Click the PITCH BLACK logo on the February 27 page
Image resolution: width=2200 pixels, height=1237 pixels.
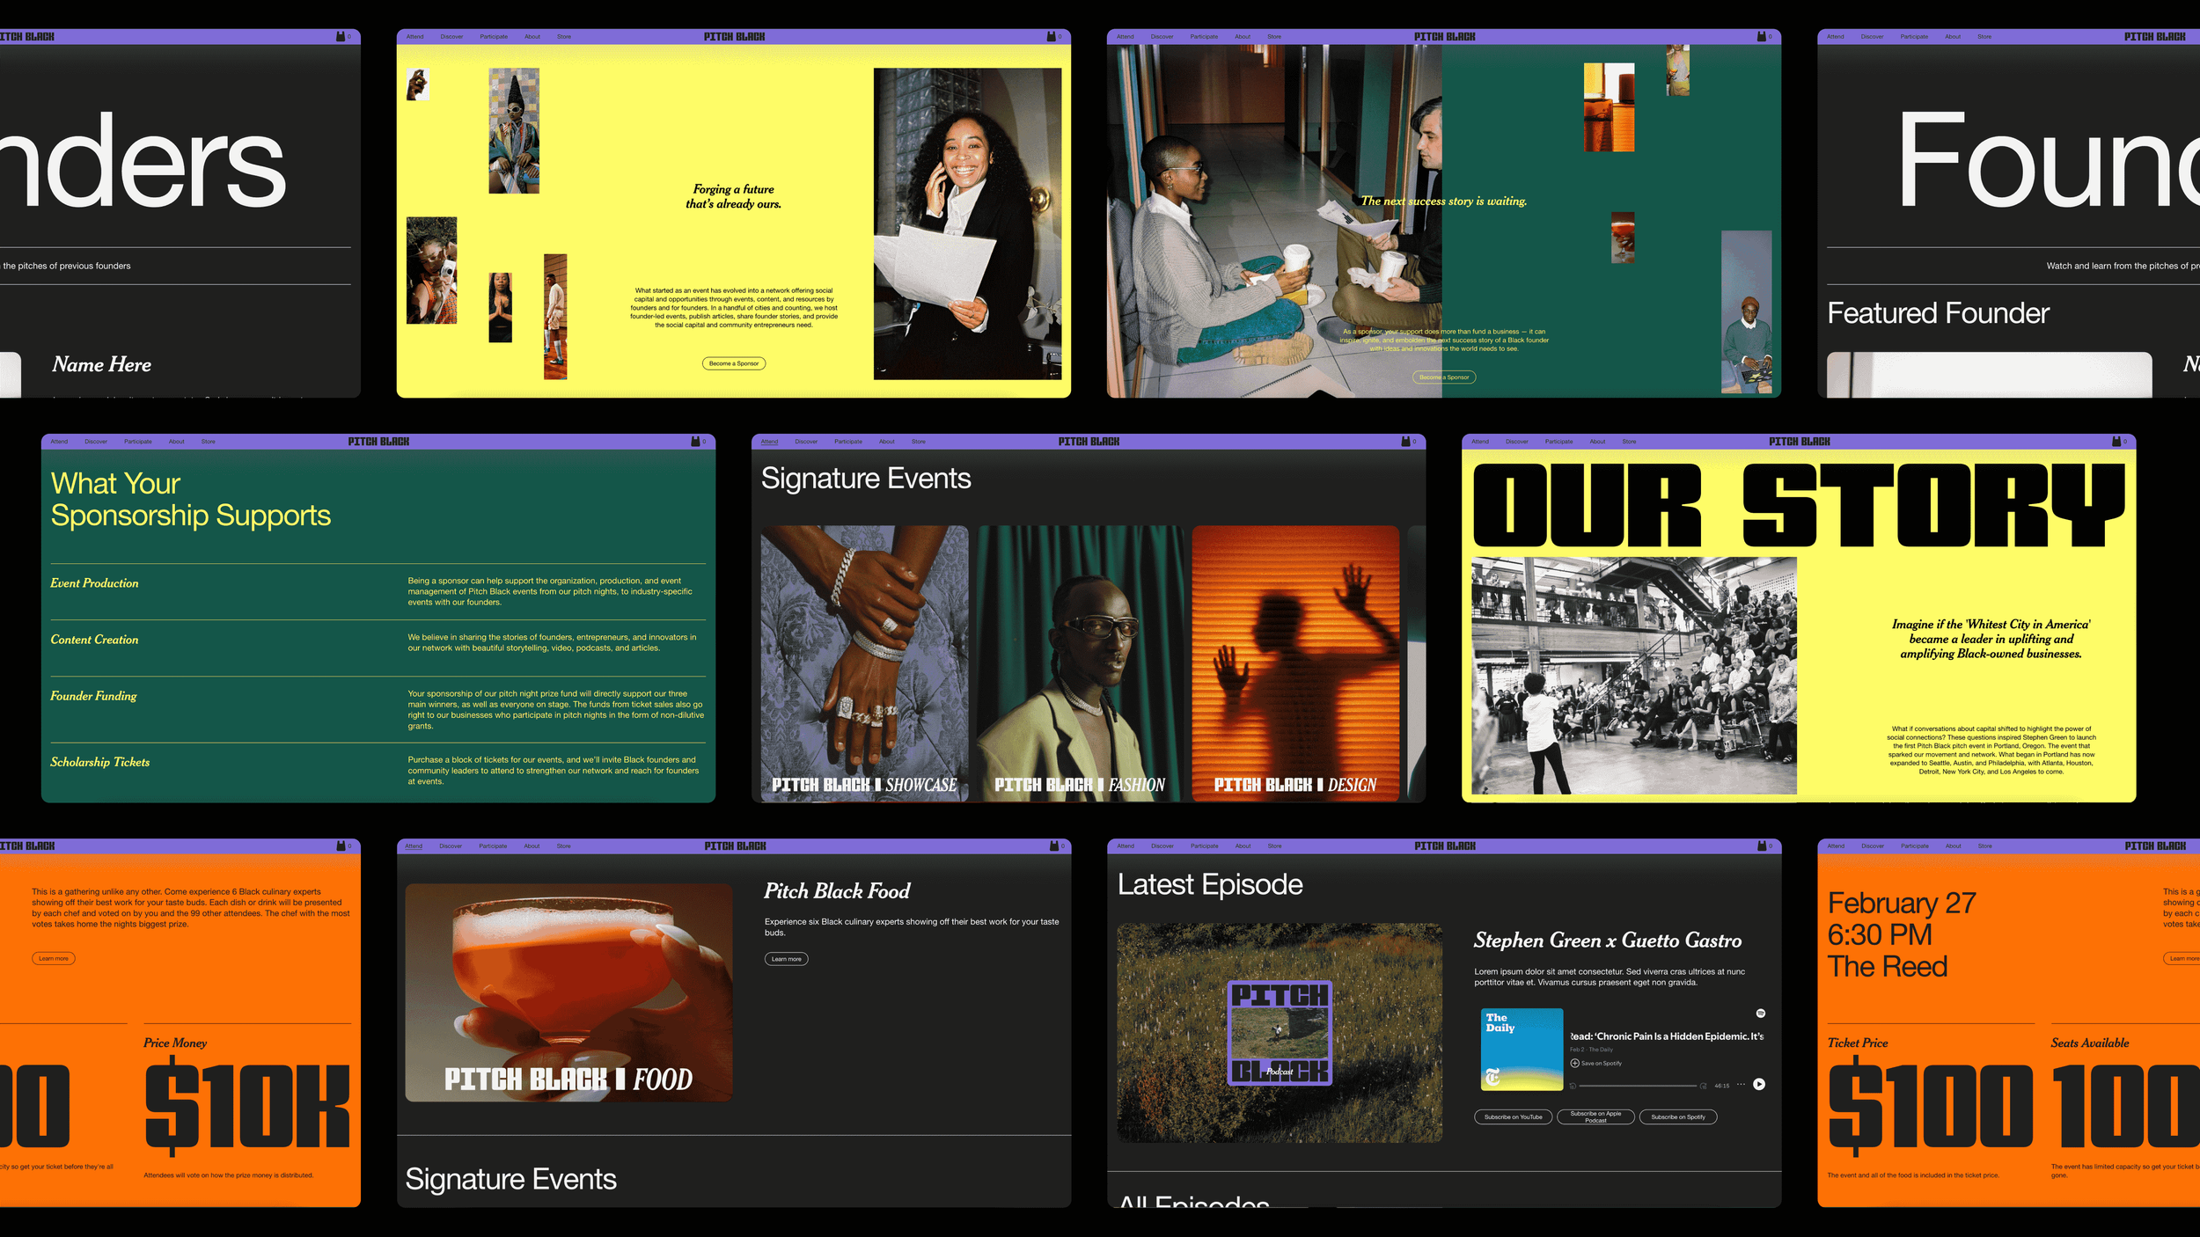pyautogui.click(x=2155, y=846)
